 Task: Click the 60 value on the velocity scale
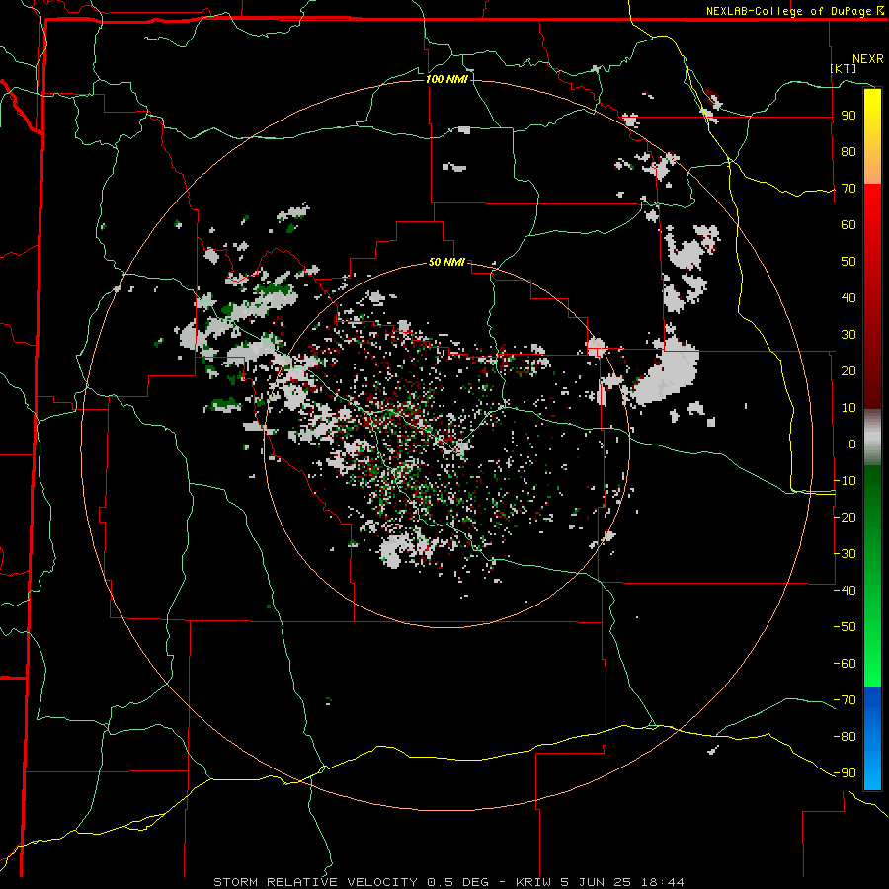(849, 225)
